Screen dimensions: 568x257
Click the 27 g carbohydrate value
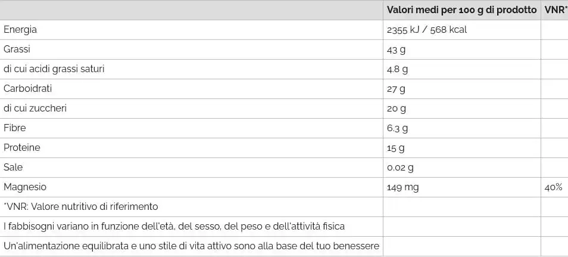click(396, 89)
